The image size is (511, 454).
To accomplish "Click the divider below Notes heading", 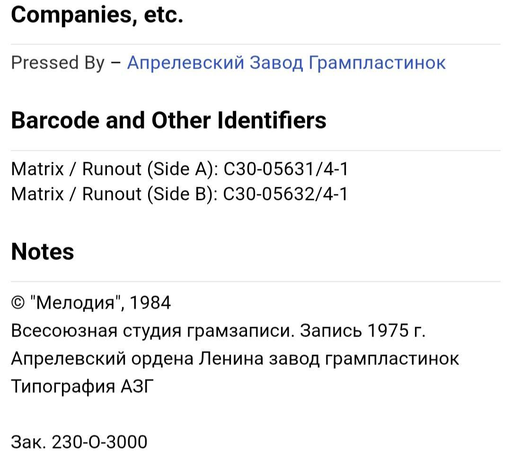I will point(255,281).
